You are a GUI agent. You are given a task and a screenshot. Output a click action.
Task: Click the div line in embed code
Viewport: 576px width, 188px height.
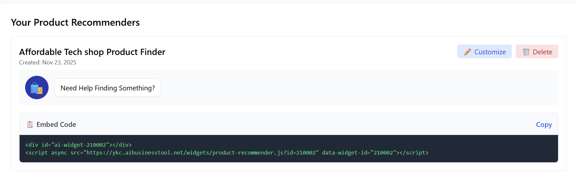[x=78, y=145]
